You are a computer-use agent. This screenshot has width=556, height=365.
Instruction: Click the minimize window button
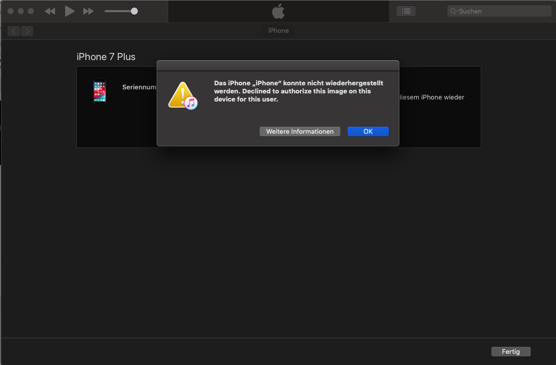pos(21,11)
